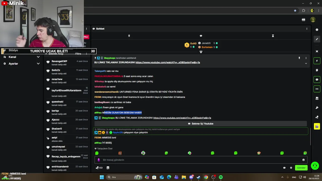Click Exriomen in gift leaderboard

[207, 47]
